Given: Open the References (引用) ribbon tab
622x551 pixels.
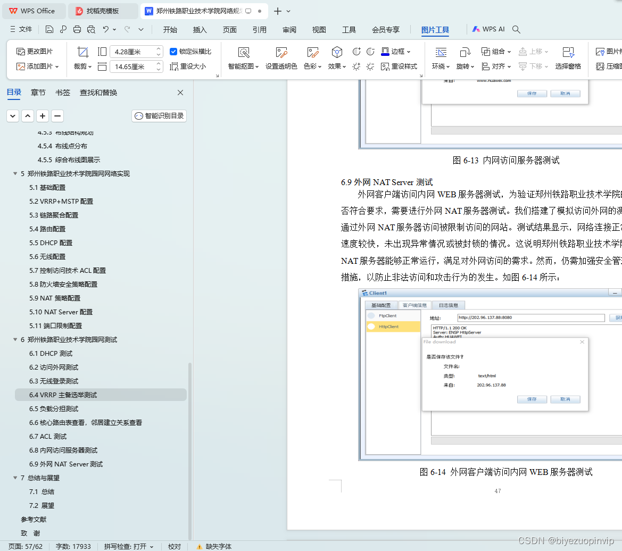Looking at the screenshot, I should point(260,30).
